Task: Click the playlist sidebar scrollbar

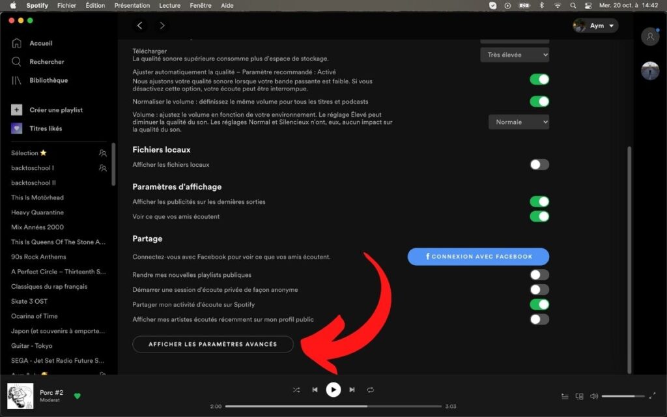Action: [x=113, y=164]
